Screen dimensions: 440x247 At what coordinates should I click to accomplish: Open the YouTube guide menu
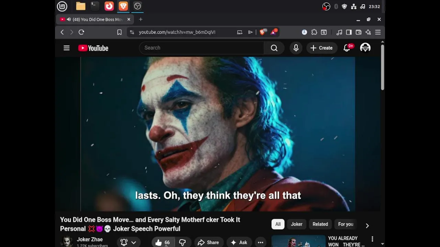(x=67, y=48)
